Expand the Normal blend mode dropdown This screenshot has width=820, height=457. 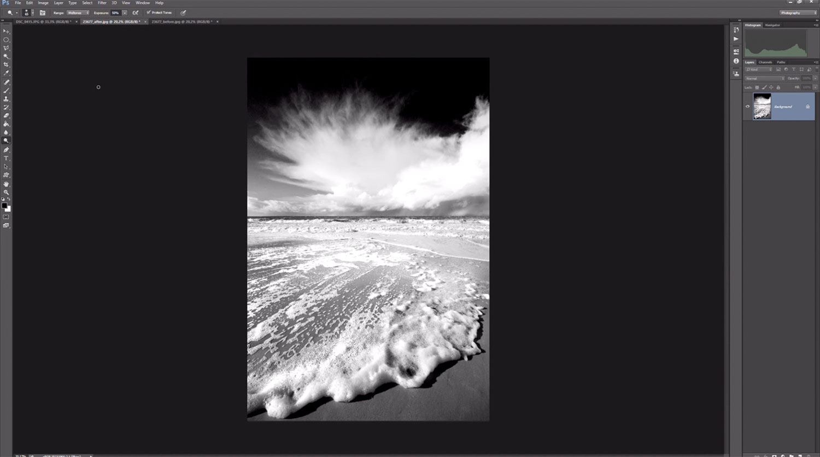[x=765, y=78]
